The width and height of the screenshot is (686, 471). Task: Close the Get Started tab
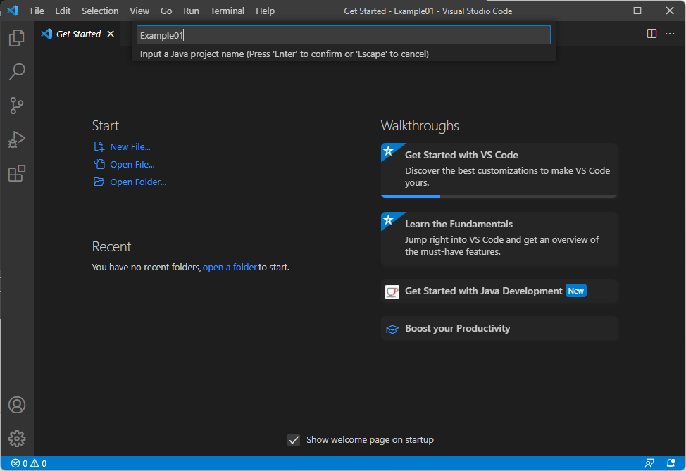coord(111,34)
